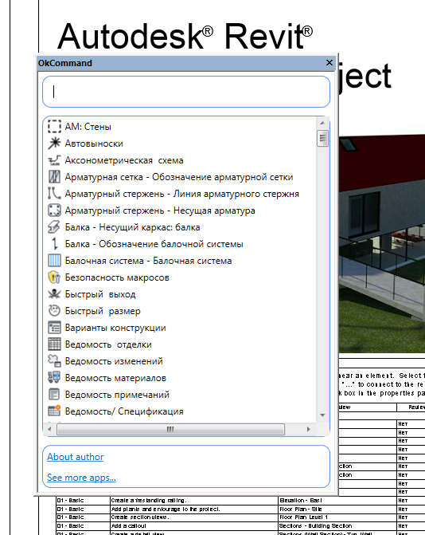
Task: Click the 'Floor Plan - Site' table cell
Action: 337,509
